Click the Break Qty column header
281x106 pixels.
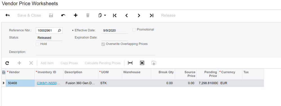point(163,74)
